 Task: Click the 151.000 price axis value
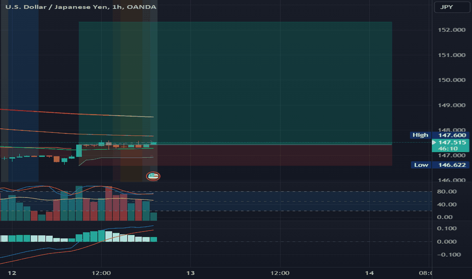(452, 55)
